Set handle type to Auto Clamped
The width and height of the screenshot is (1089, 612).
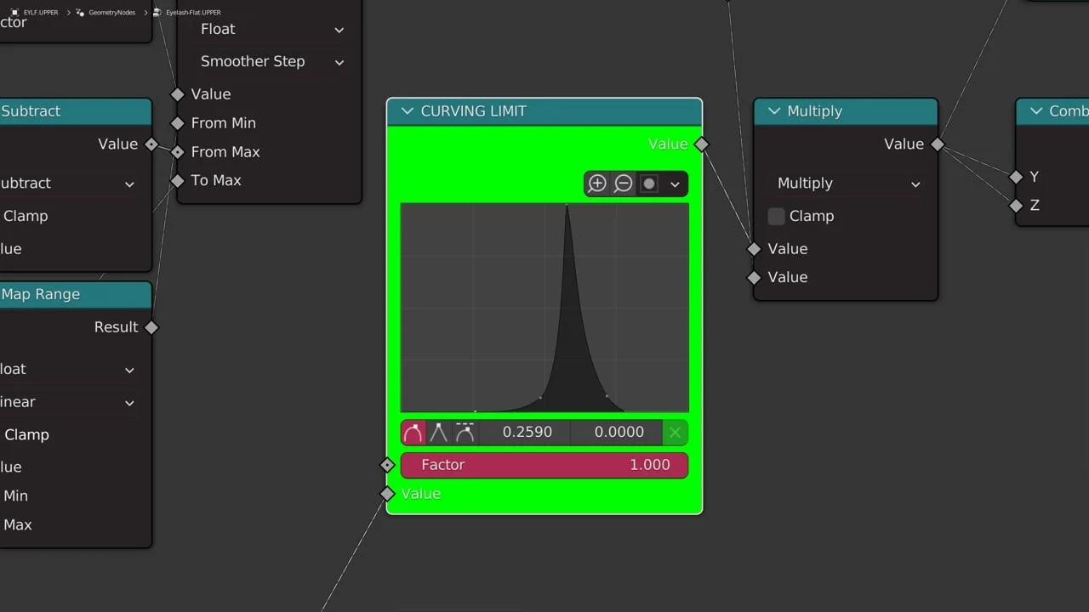[x=465, y=433]
